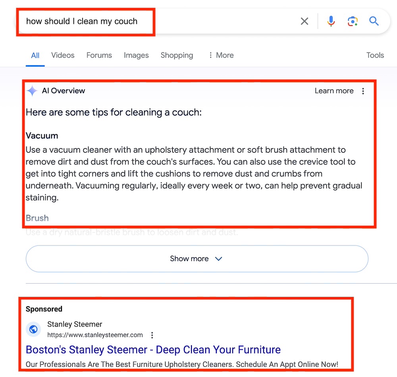This screenshot has height=377, width=397.
Task: Go to the Shopping tab
Action: point(177,55)
